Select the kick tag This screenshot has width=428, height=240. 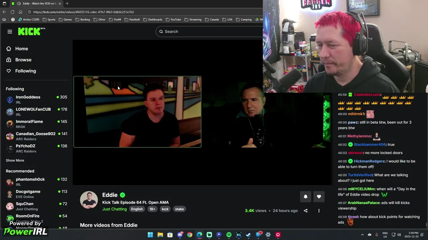[165, 209]
